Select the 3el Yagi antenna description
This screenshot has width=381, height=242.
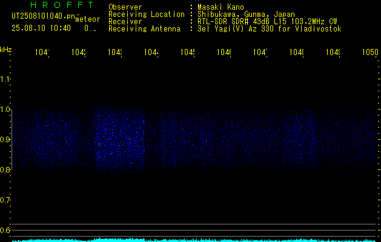point(270,29)
